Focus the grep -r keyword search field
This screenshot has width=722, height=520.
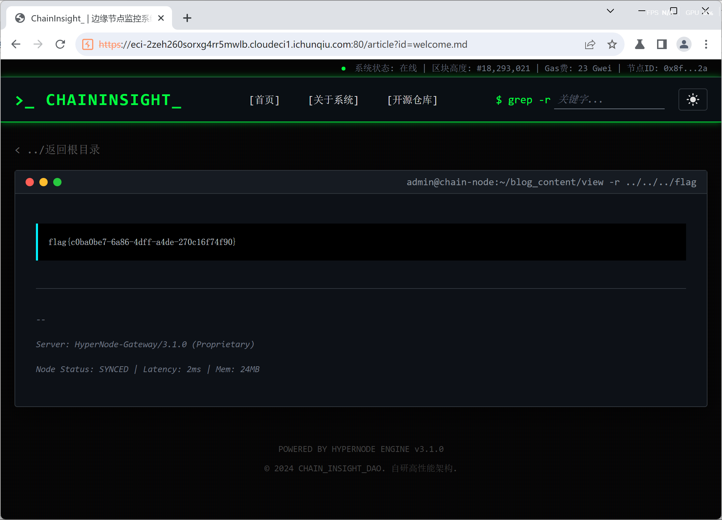pyautogui.click(x=609, y=100)
